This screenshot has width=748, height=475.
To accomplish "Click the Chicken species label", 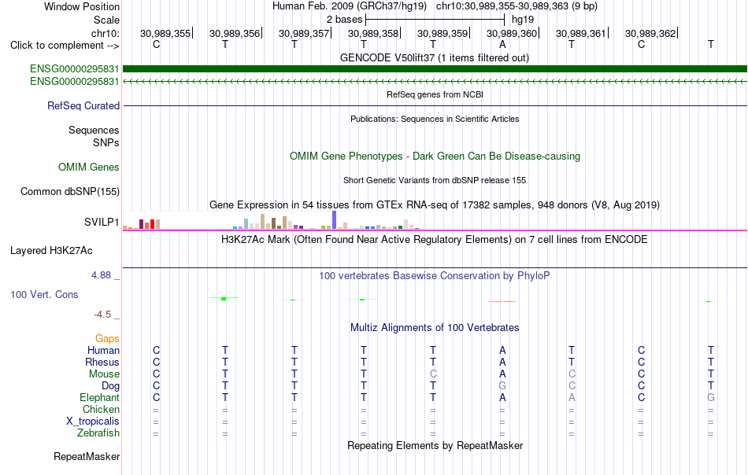I will [101, 409].
